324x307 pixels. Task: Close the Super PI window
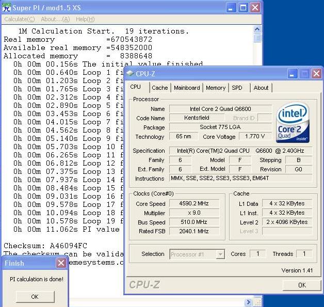255,8
